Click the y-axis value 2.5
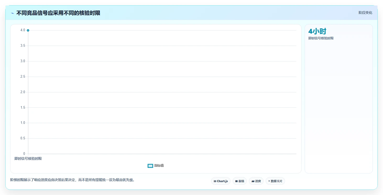Screen dimensions: 383x195 point(23,77)
